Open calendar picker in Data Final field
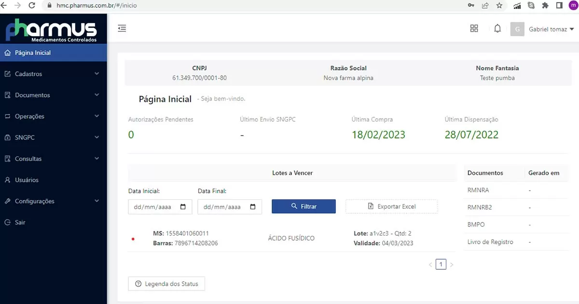 tap(253, 207)
